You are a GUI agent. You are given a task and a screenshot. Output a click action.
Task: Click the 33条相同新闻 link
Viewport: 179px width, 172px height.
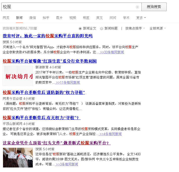pos(112,52)
